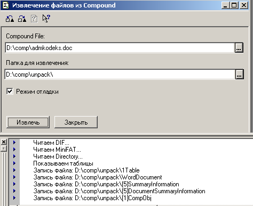Click the Compound File path input field
The width and height of the screenshot is (253, 206).
click(x=120, y=47)
